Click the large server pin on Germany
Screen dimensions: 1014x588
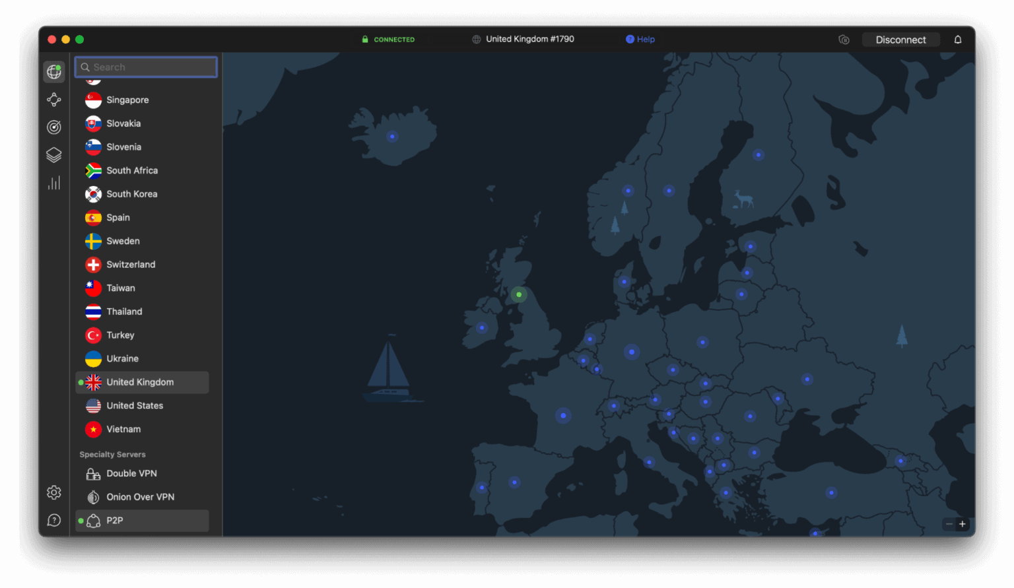pyautogui.click(x=632, y=352)
